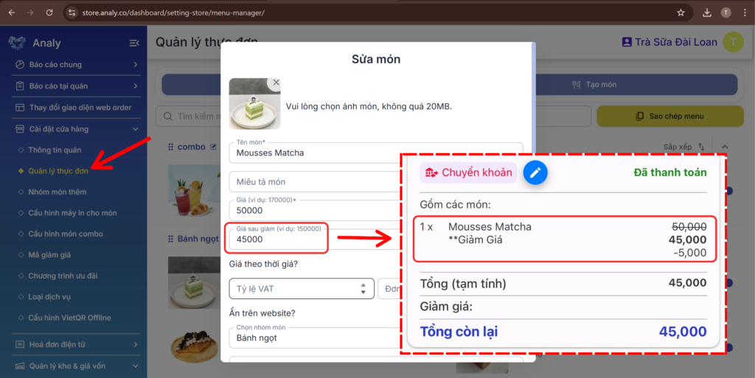
Task: Collapse the sidebar with the menu icon
Action: click(134, 43)
